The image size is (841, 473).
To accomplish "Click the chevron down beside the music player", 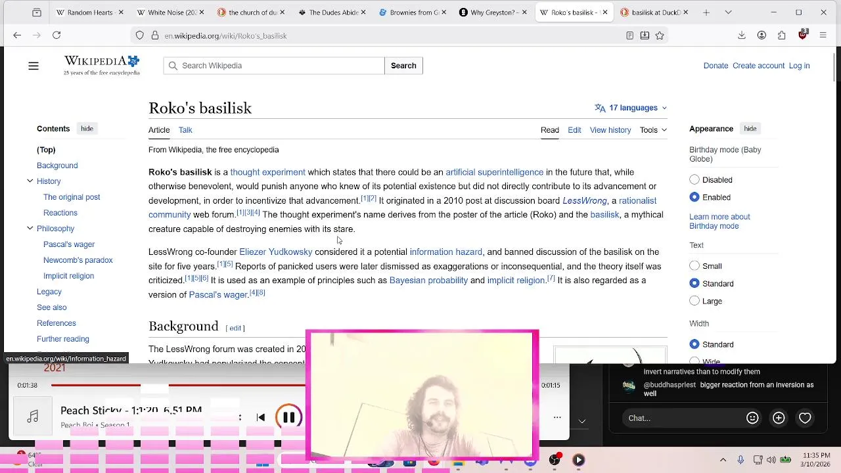I will point(582,420).
